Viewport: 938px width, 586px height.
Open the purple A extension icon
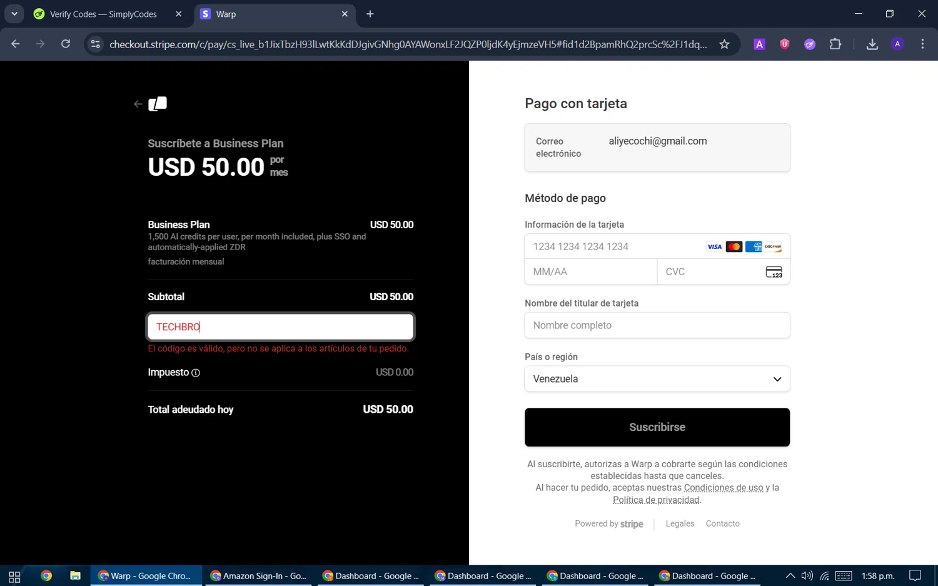[x=759, y=44]
